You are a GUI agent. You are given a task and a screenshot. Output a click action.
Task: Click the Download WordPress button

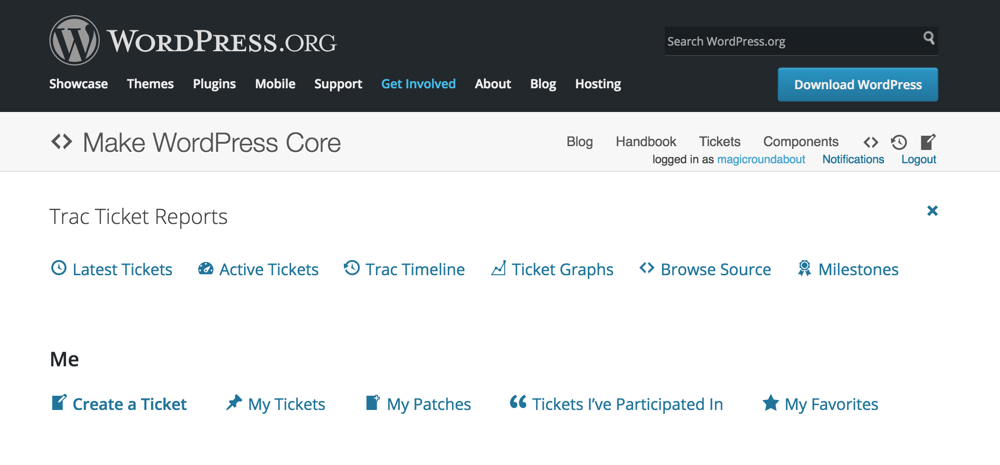tap(858, 84)
